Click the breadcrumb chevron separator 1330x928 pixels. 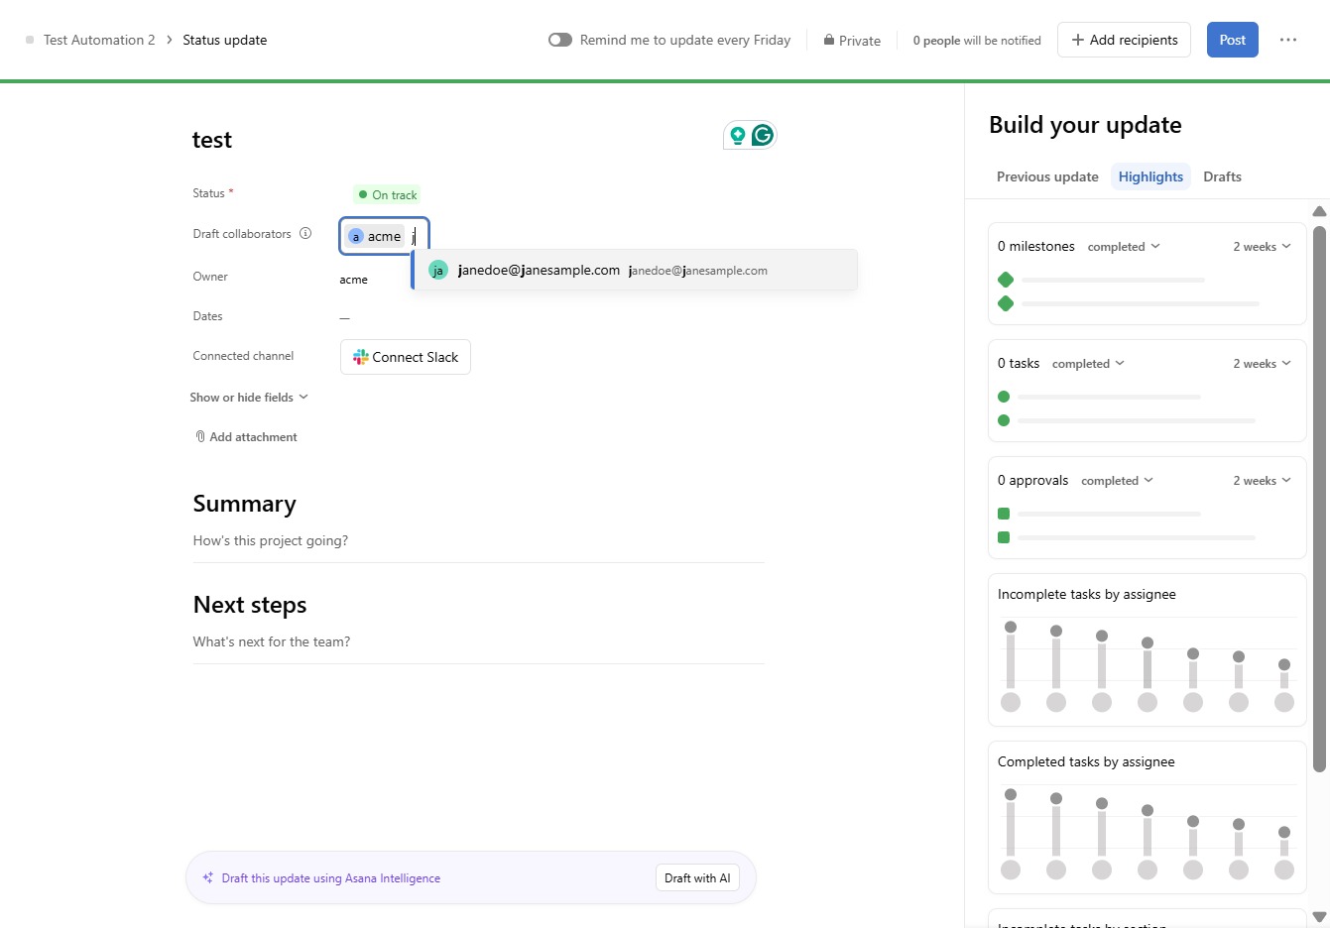tap(170, 40)
